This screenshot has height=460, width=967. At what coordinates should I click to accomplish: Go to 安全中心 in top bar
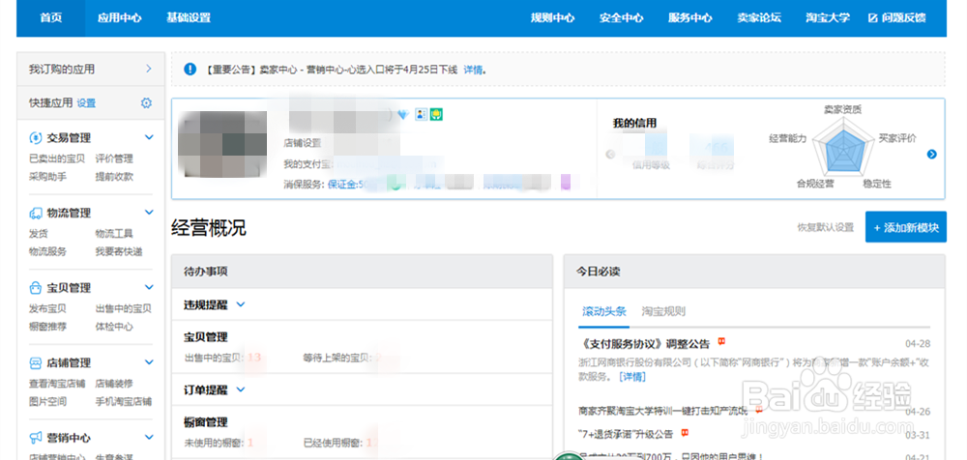[621, 18]
